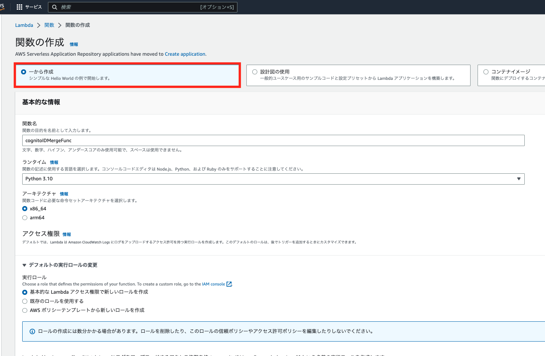Open the Python 3.10 runtime dropdown
Viewport: 545px width, 356px height.
coord(273,179)
